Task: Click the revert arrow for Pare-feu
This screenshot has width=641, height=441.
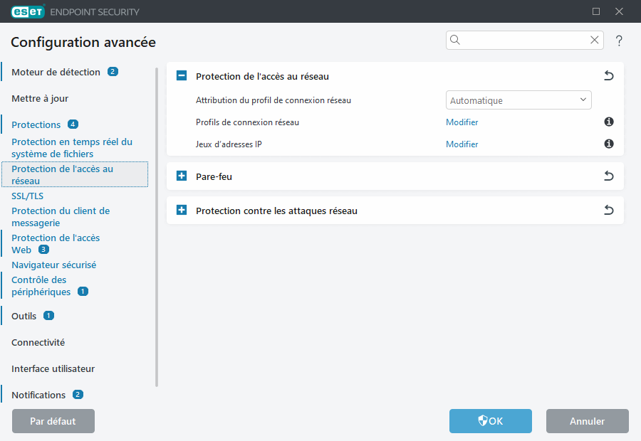Action: pyautogui.click(x=608, y=176)
